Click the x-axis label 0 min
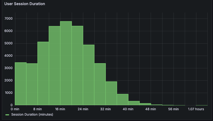Image resolution: width=213 pixels, height=121 pixels. 15,109
